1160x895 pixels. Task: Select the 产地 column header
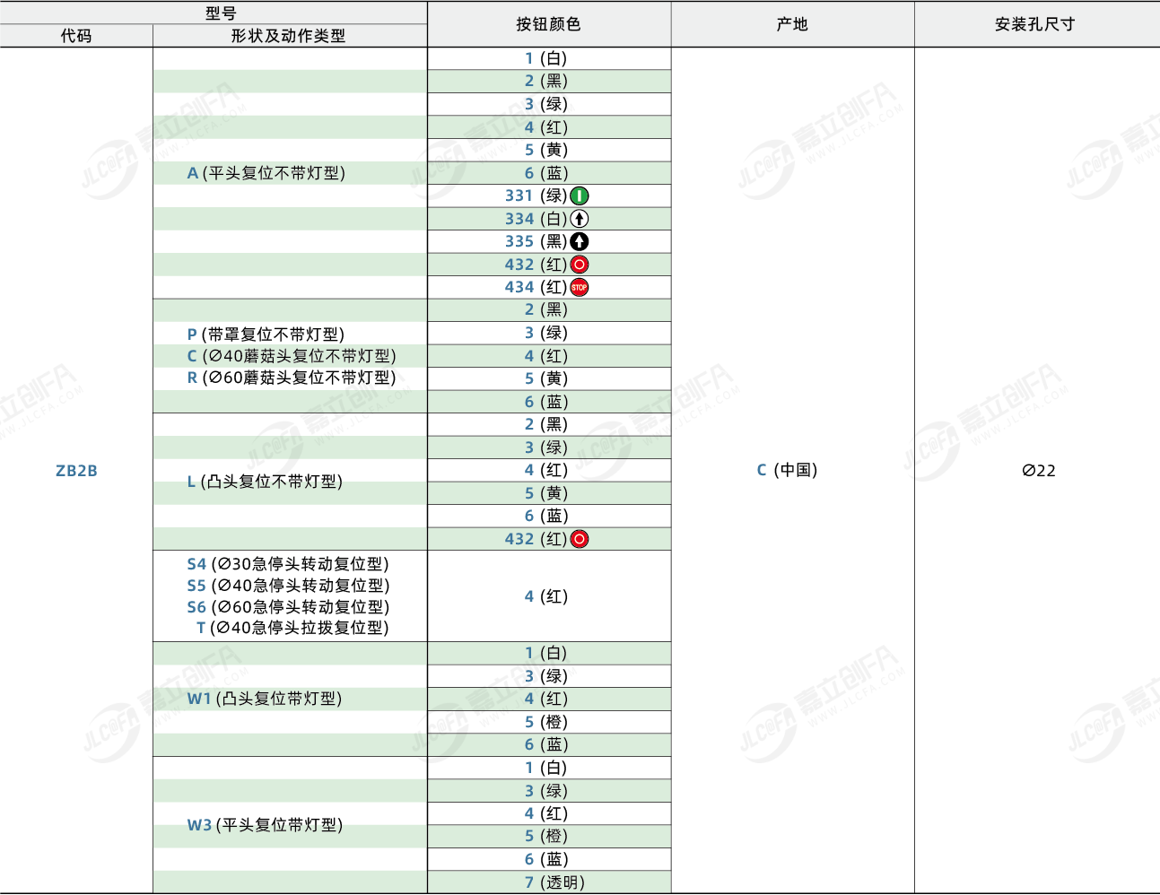[x=792, y=24]
